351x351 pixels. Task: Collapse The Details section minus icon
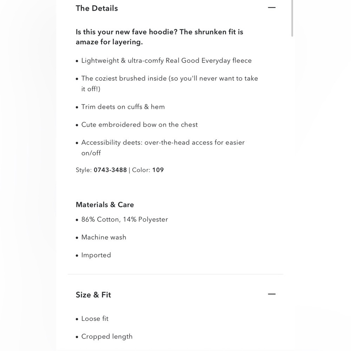tap(272, 8)
